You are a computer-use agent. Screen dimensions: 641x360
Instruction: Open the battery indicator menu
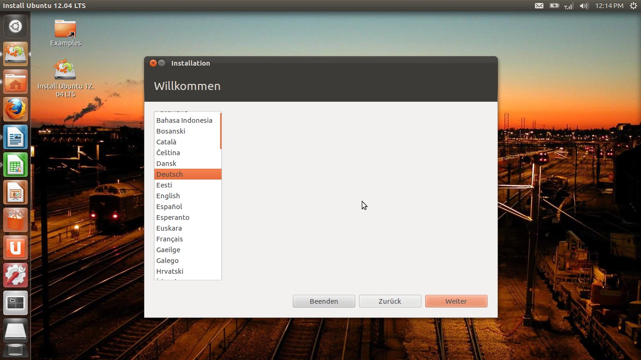pos(554,6)
